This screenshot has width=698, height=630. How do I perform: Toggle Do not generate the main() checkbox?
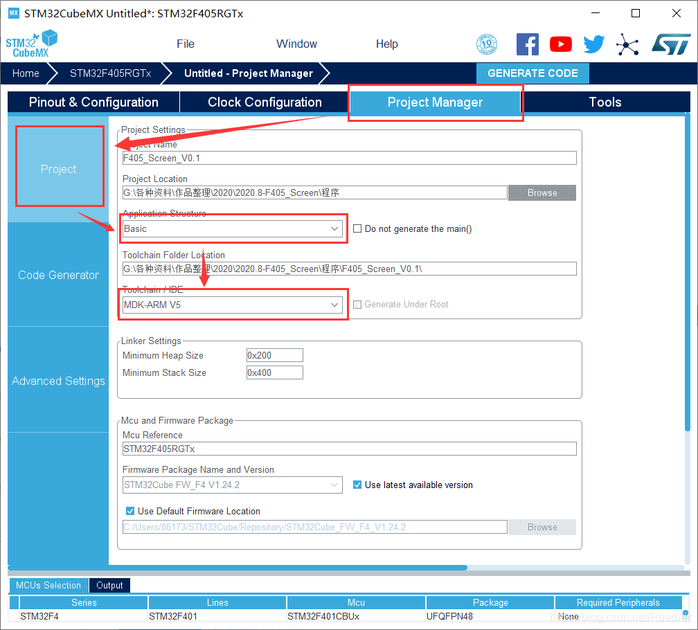tap(357, 228)
